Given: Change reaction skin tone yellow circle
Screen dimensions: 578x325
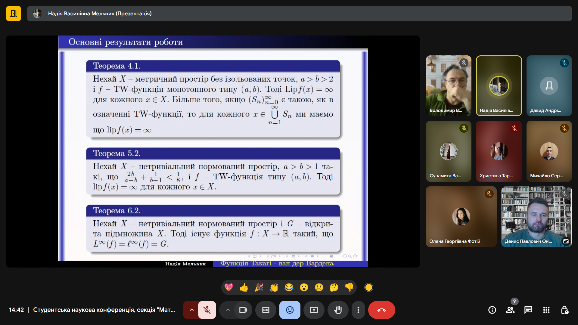Looking at the screenshot, I should [369, 287].
